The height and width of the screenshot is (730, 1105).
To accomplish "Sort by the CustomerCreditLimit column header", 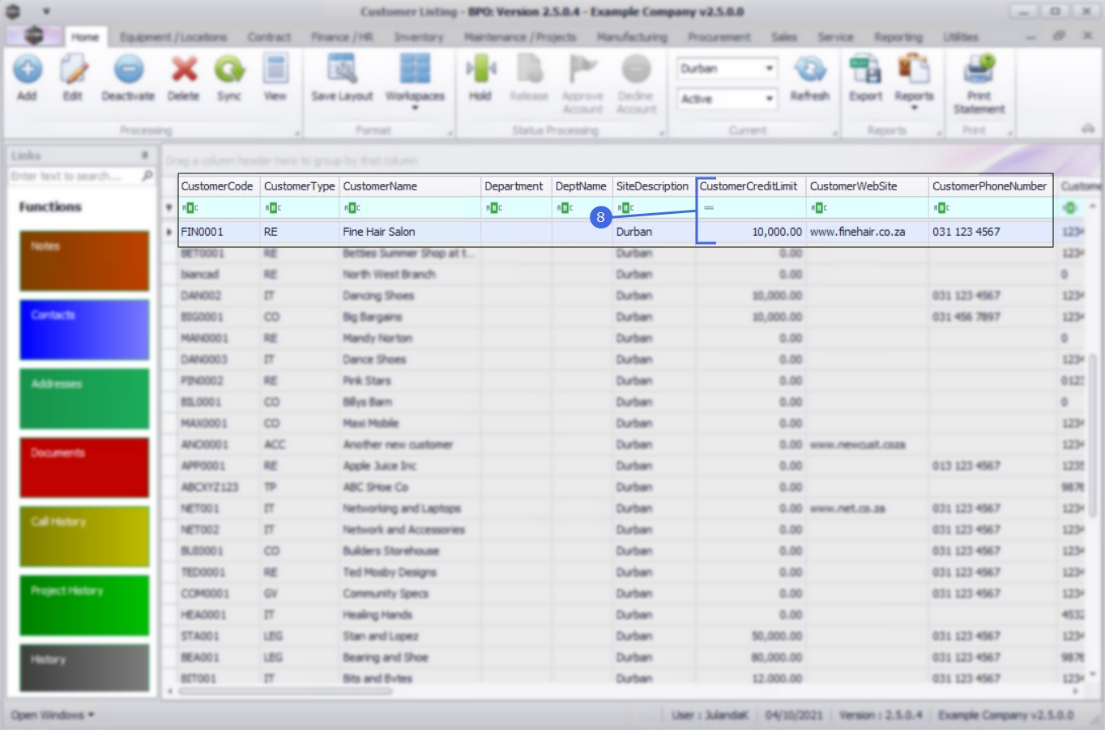I will point(751,186).
